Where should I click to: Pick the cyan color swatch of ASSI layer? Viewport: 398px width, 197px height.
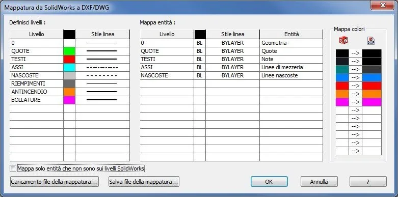[x=69, y=67]
